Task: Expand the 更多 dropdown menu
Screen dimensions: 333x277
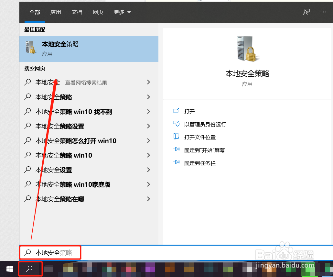Action: (x=122, y=12)
